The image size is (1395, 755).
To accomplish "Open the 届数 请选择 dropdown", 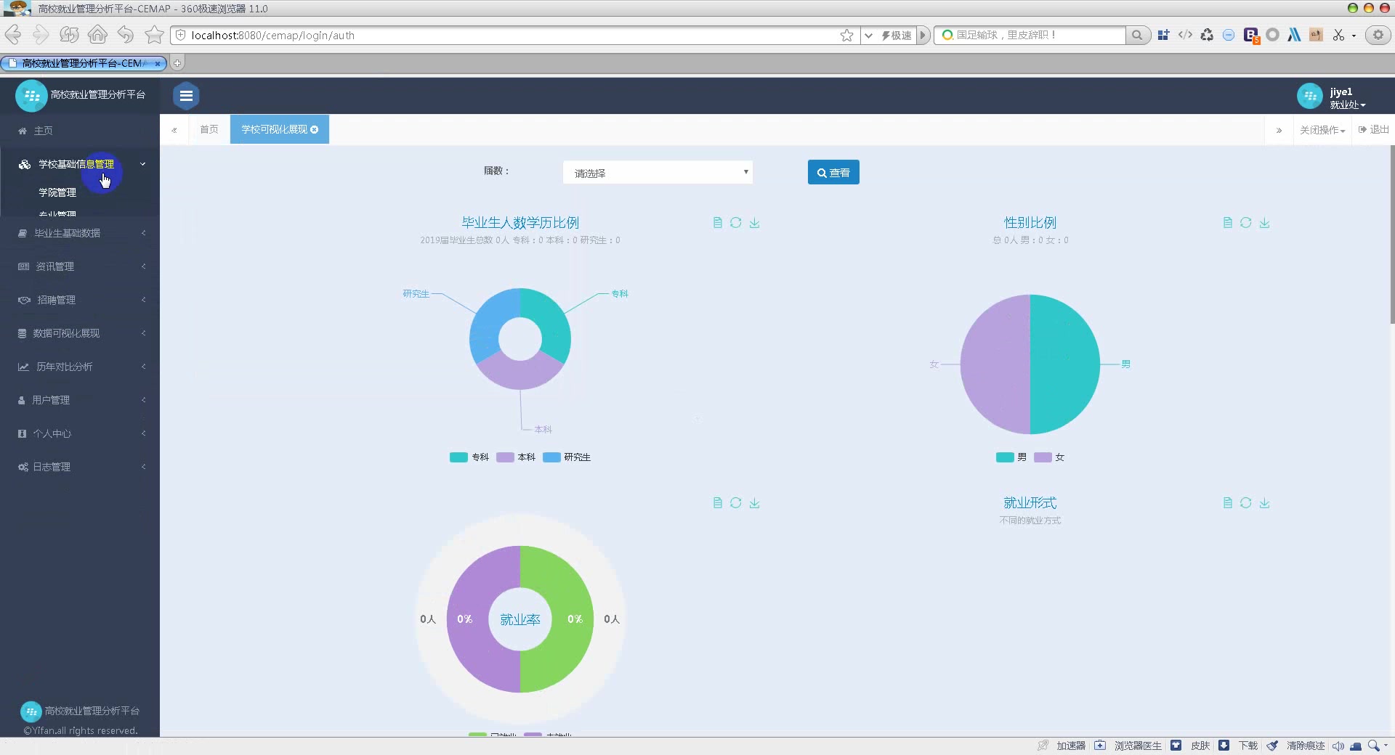I will pos(658,173).
